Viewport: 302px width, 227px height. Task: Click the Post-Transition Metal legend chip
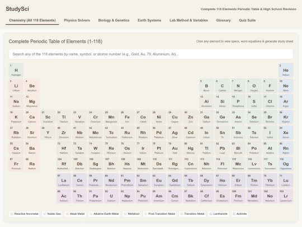click(159, 214)
